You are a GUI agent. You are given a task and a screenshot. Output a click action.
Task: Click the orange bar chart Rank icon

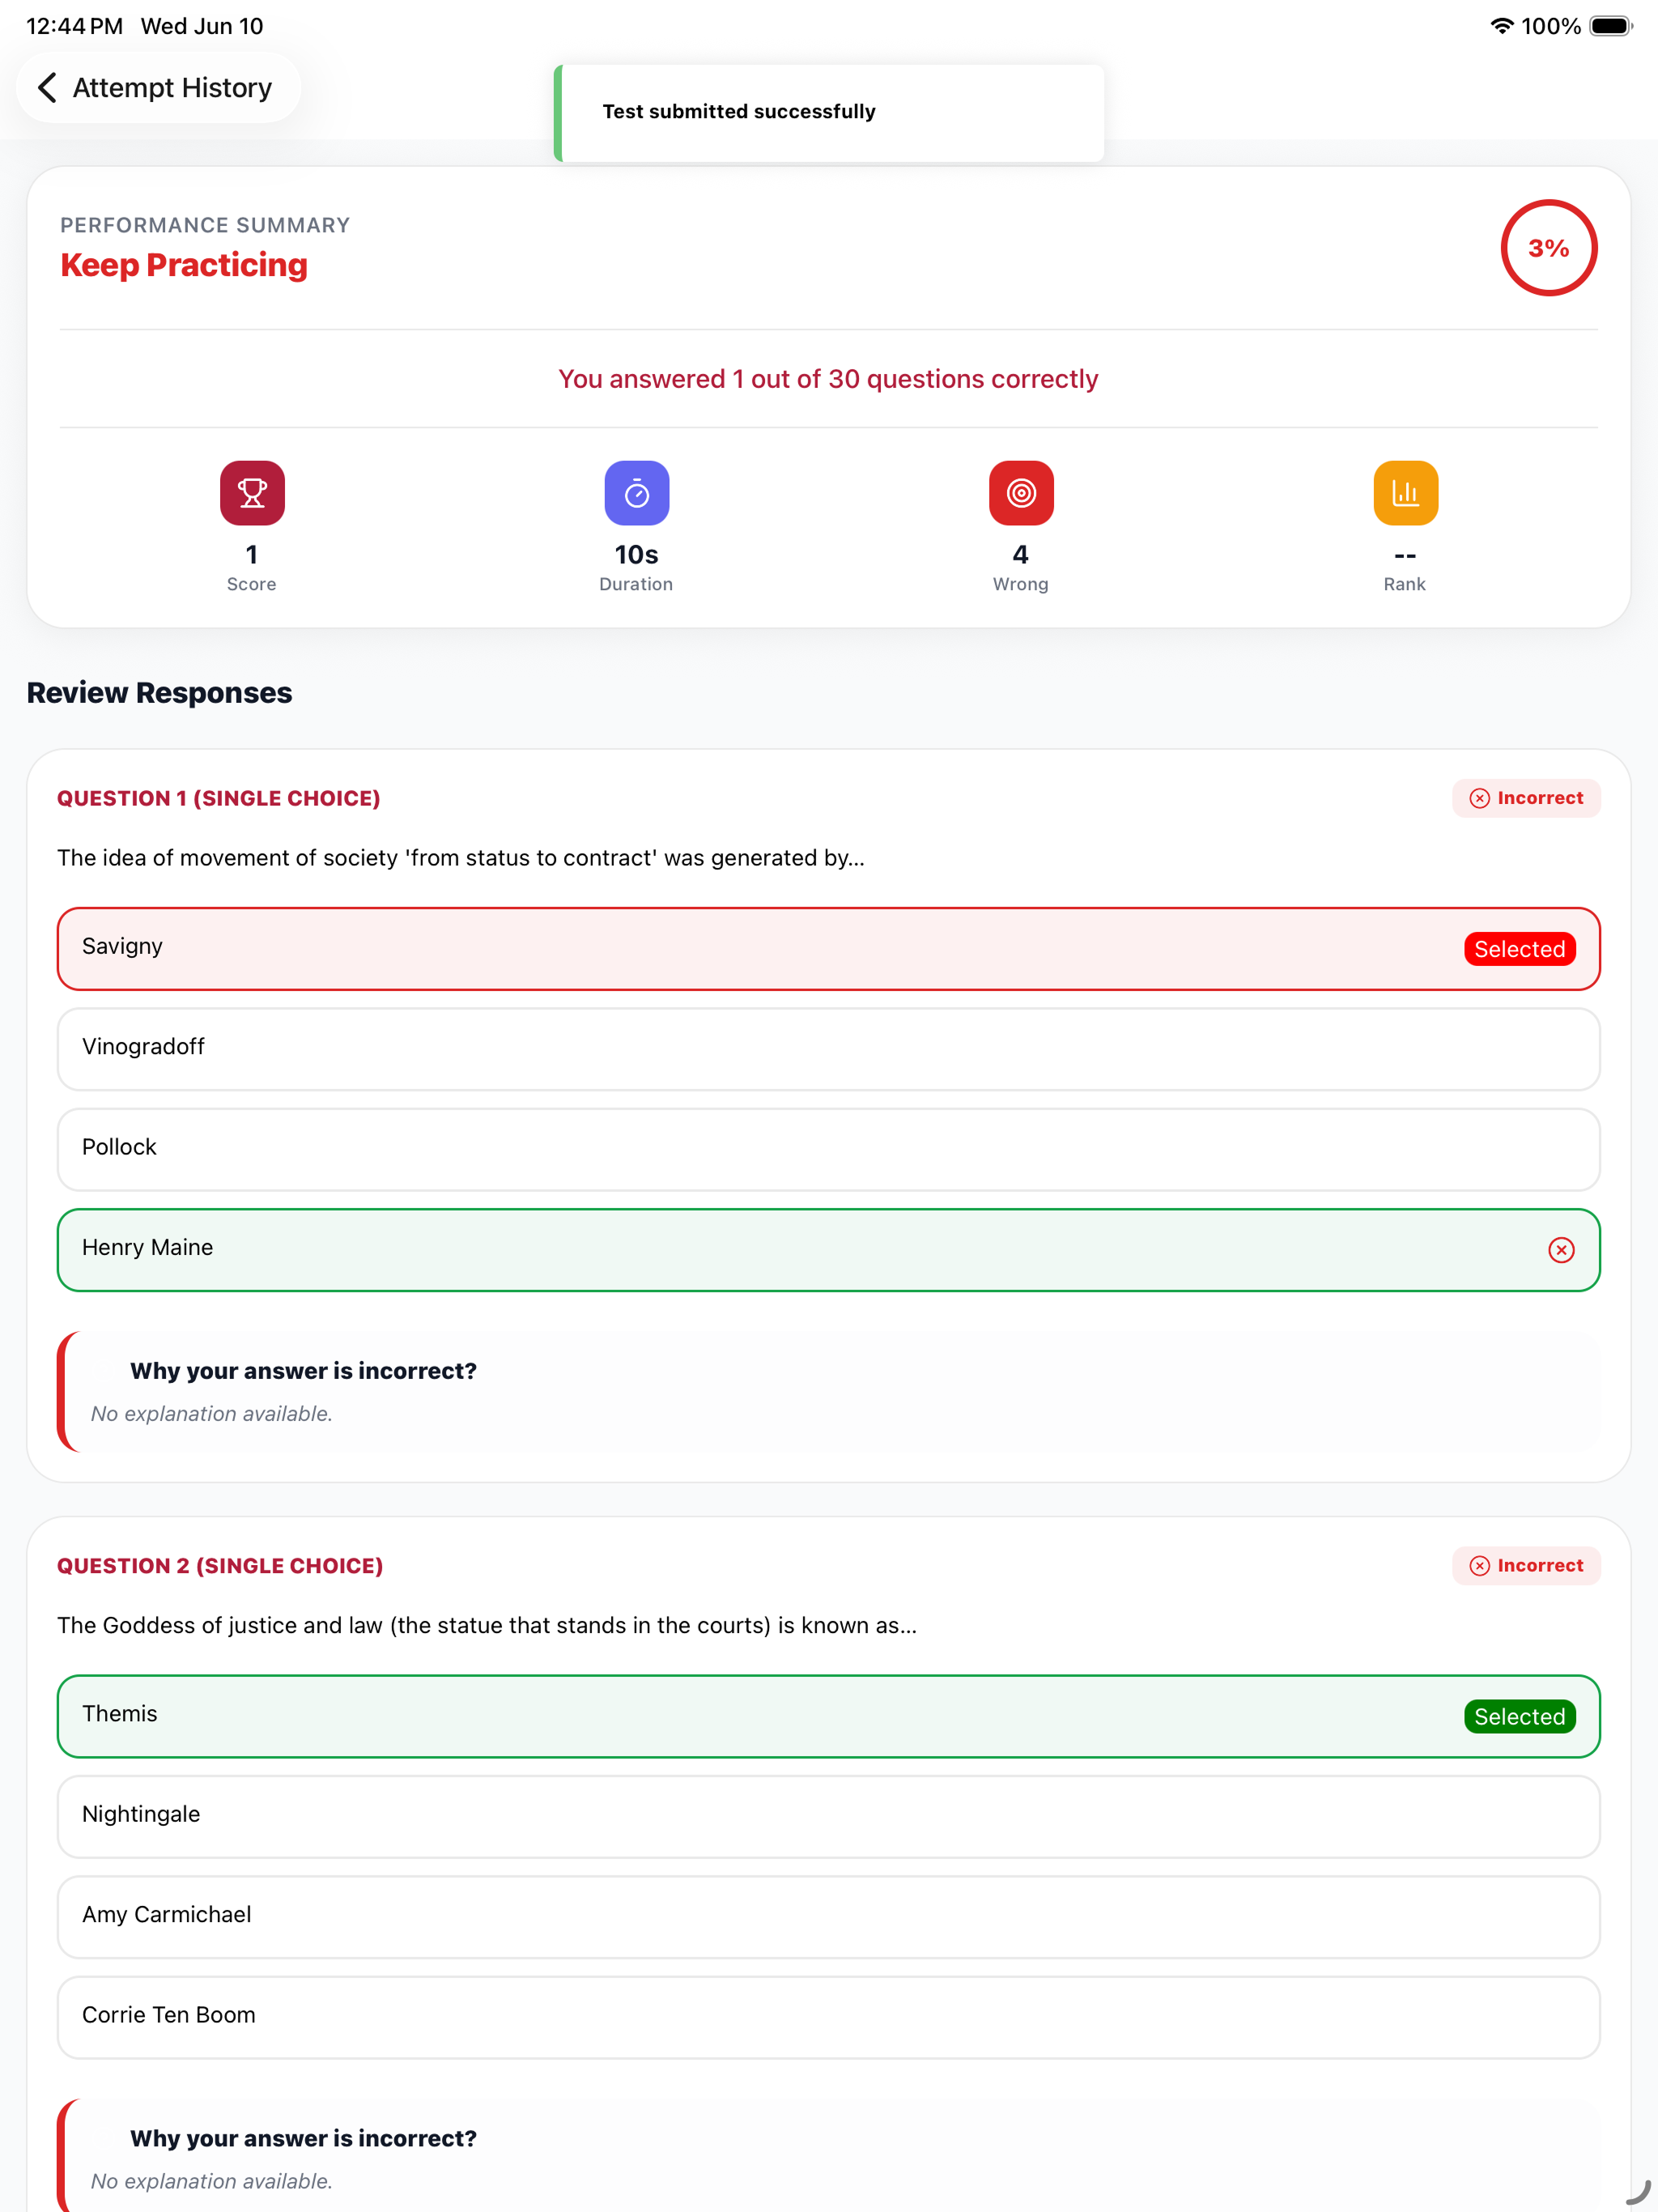[1405, 493]
